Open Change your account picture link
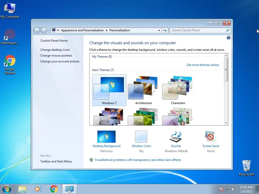This screenshot has width=259, height=194. (60, 61)
